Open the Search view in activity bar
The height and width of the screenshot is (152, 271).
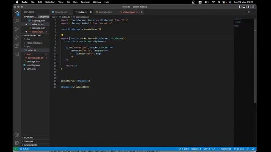point(17,21)
